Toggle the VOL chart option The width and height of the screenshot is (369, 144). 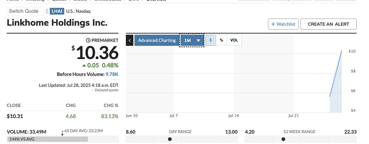234,40
